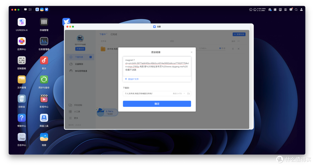Open the three-dots menu beside 操作
Viewport: 314px width, 166px height.
pos(238,41)
